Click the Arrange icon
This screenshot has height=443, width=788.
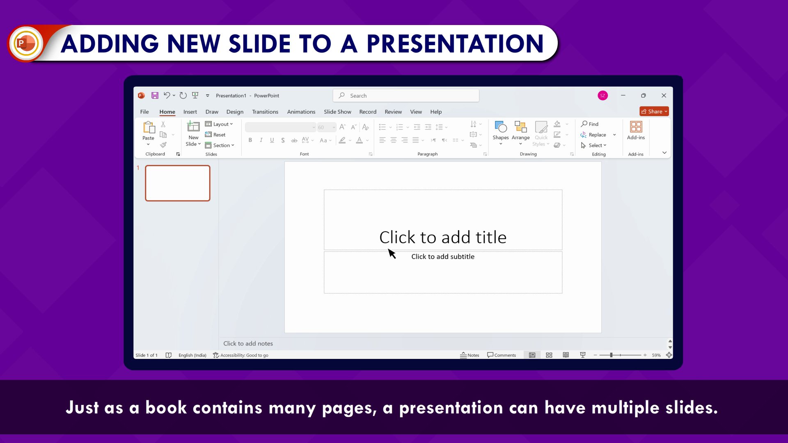tap(520, 130)
